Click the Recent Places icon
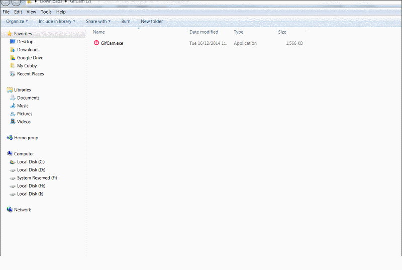The width and height of the screenshot is (402, 270). click(x=13, y=73)
